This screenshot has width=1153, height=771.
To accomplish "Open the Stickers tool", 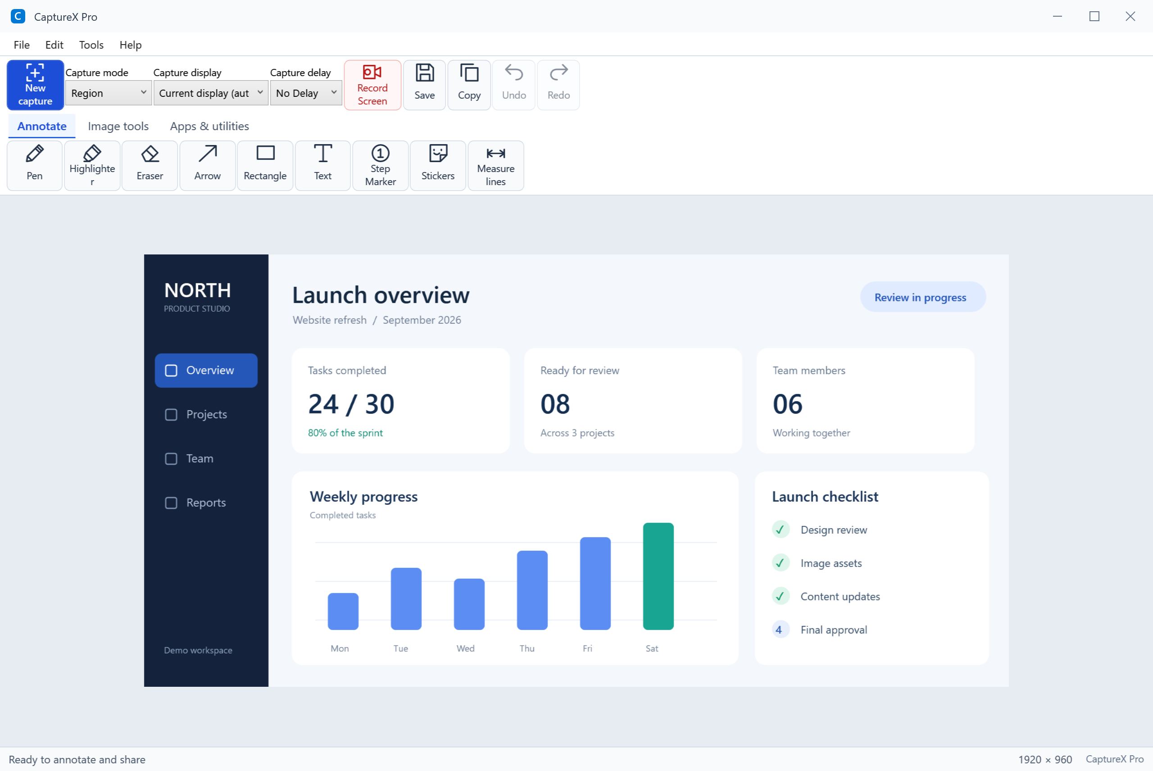I will click(438, 166).
